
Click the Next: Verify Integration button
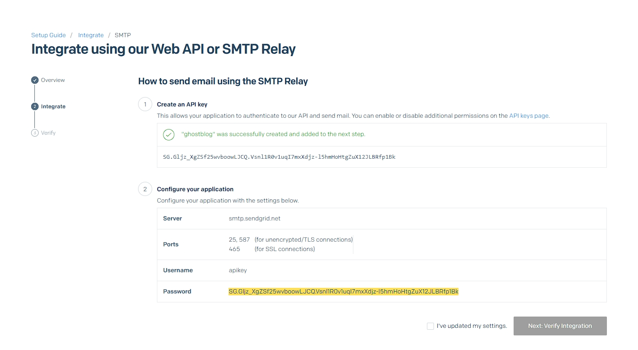pos(560,326)
